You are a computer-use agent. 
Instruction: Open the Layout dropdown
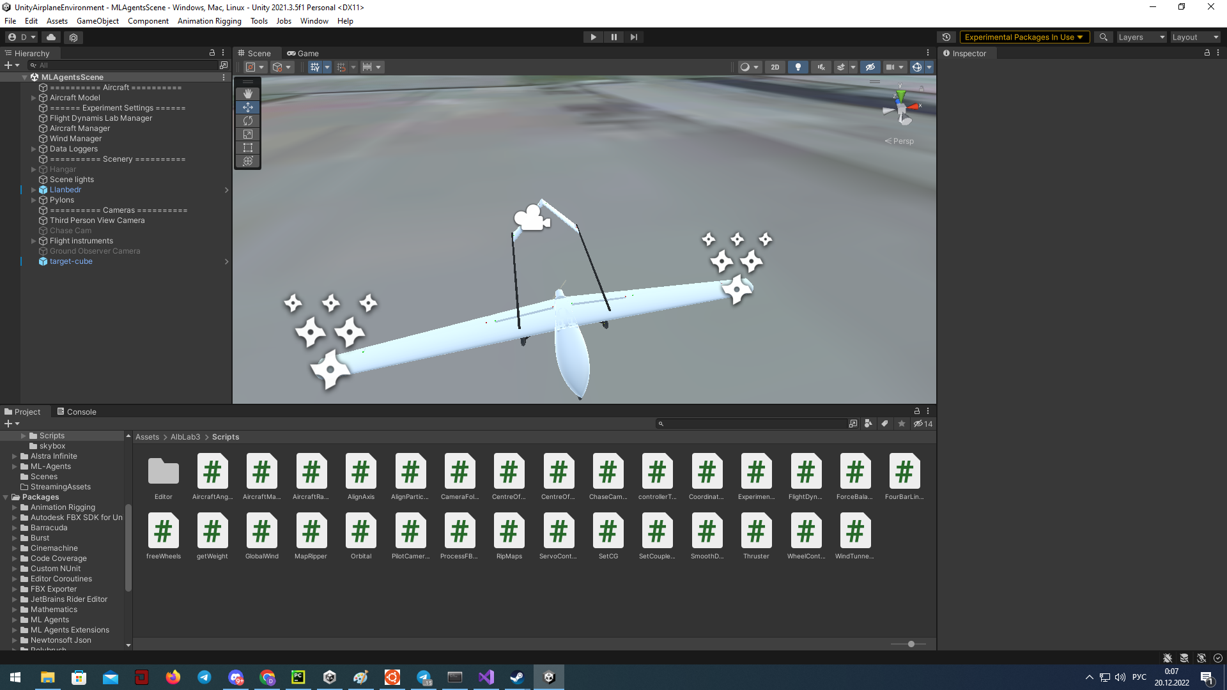pos(1195,37)
